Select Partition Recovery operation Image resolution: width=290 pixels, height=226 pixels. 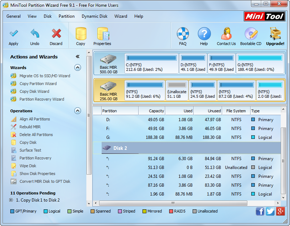(35, 158)
